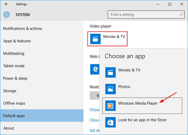This screenshot has width=188, height=135.
Task: Click the Web browser Edge icon
Action: (x=95, y=69)
